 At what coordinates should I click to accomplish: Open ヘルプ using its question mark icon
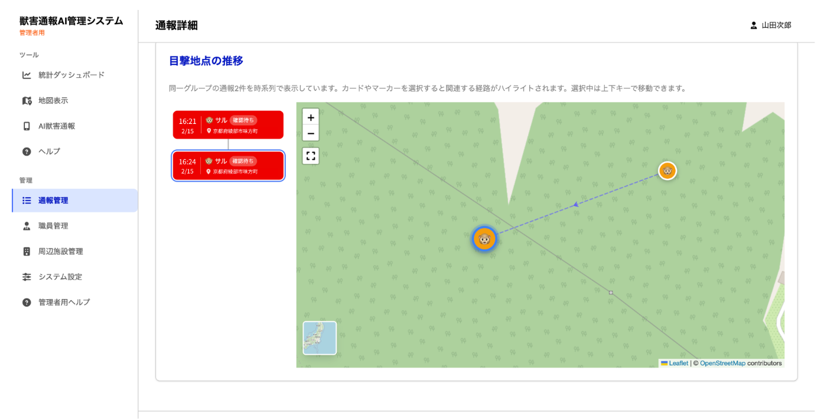coord(26,151)
